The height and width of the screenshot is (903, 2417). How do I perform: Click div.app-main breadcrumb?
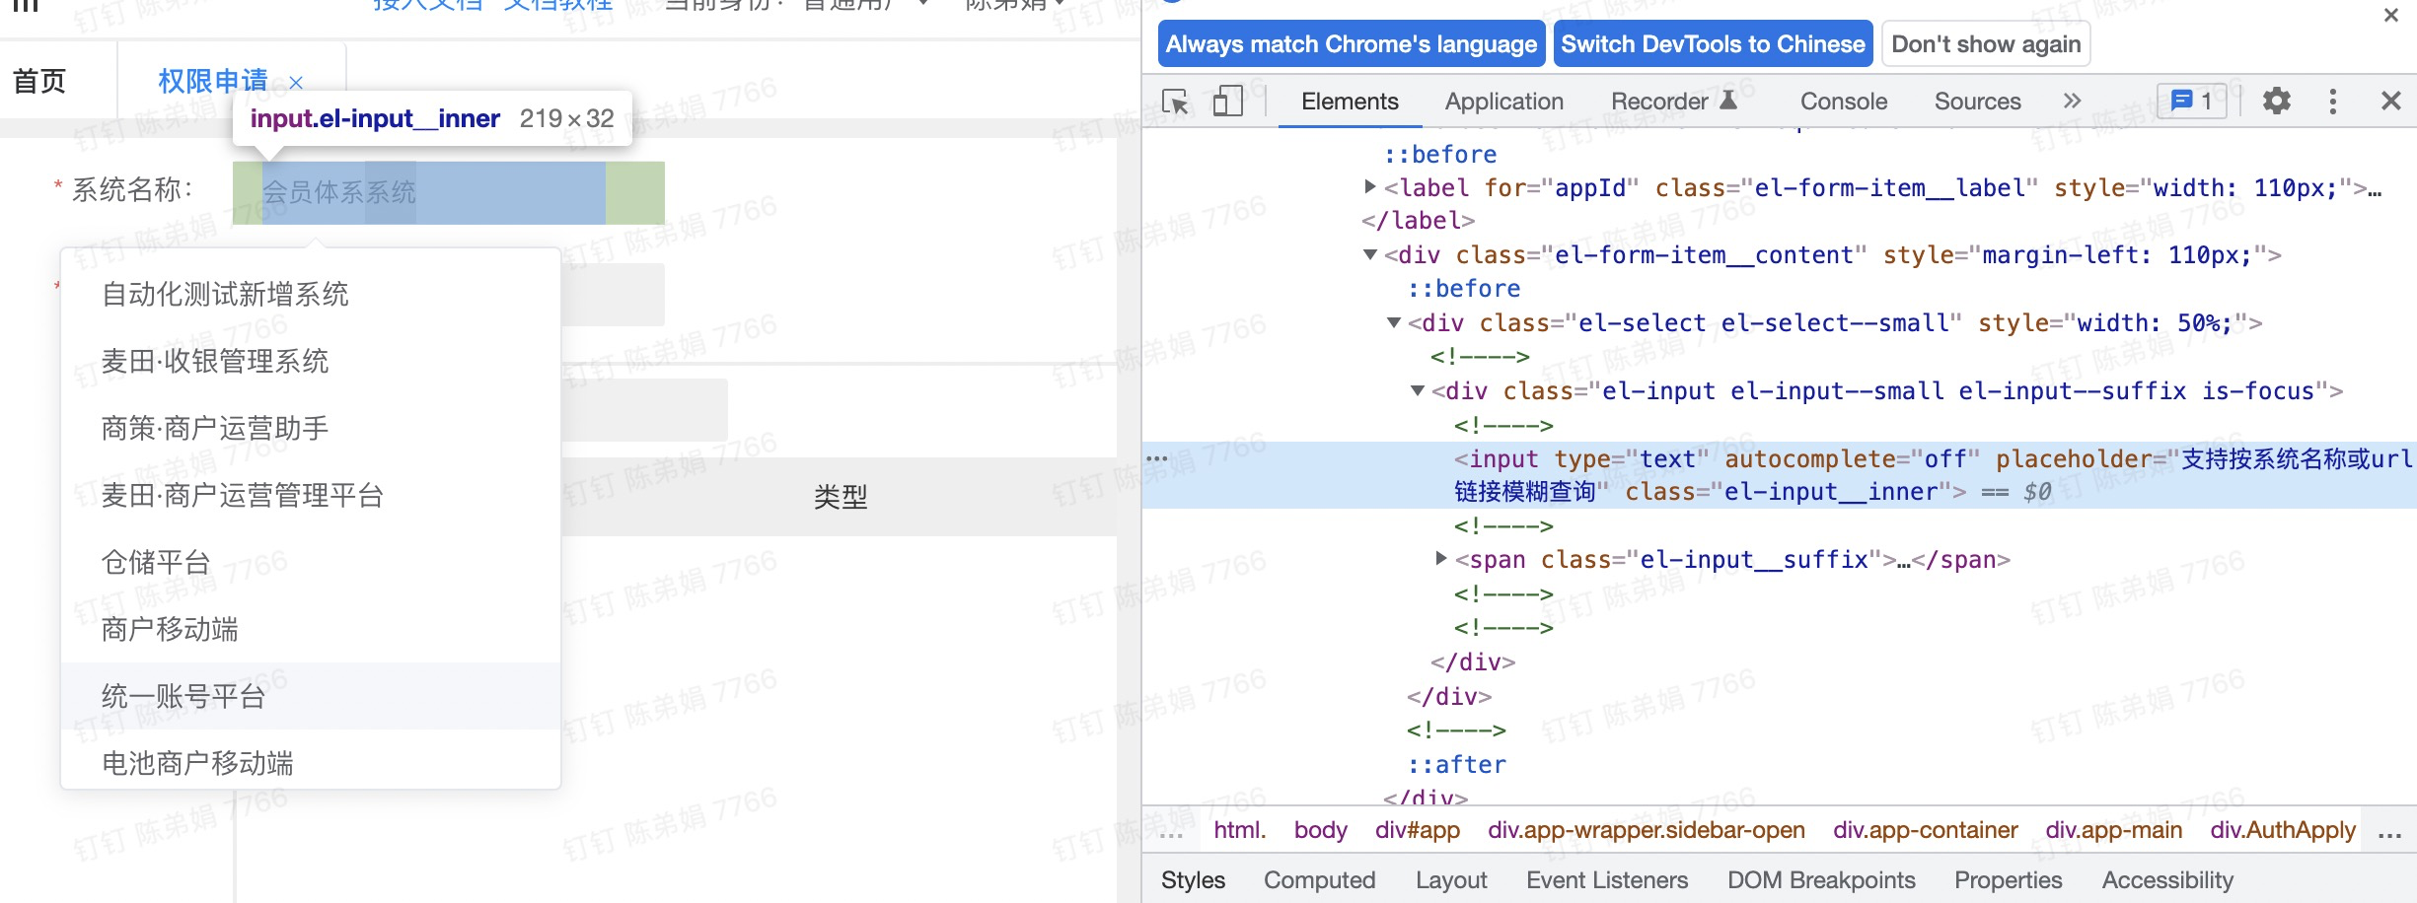coord(2113,830)
